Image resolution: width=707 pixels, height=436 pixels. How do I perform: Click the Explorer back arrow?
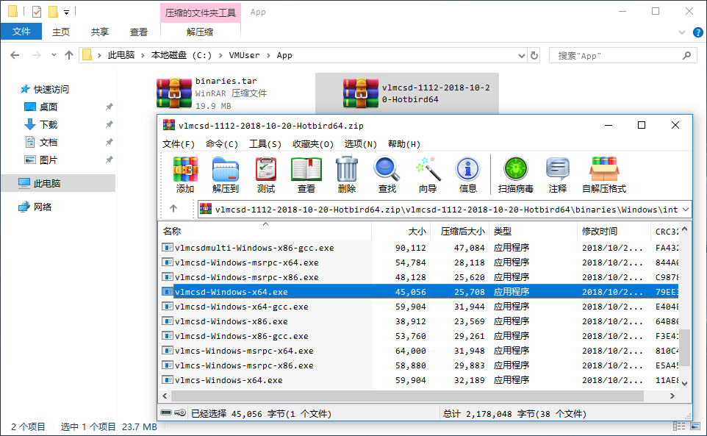pyautogui.click(x=15, y=55)
